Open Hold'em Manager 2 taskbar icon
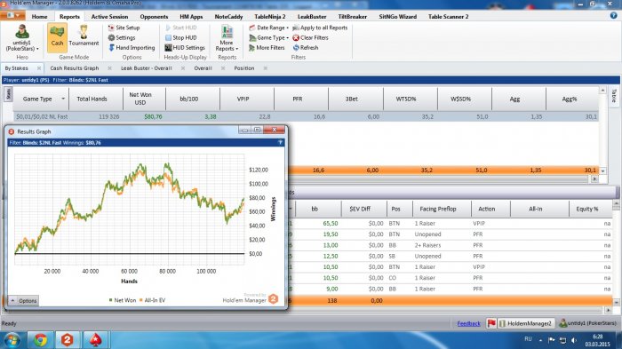 coord(67,340)
